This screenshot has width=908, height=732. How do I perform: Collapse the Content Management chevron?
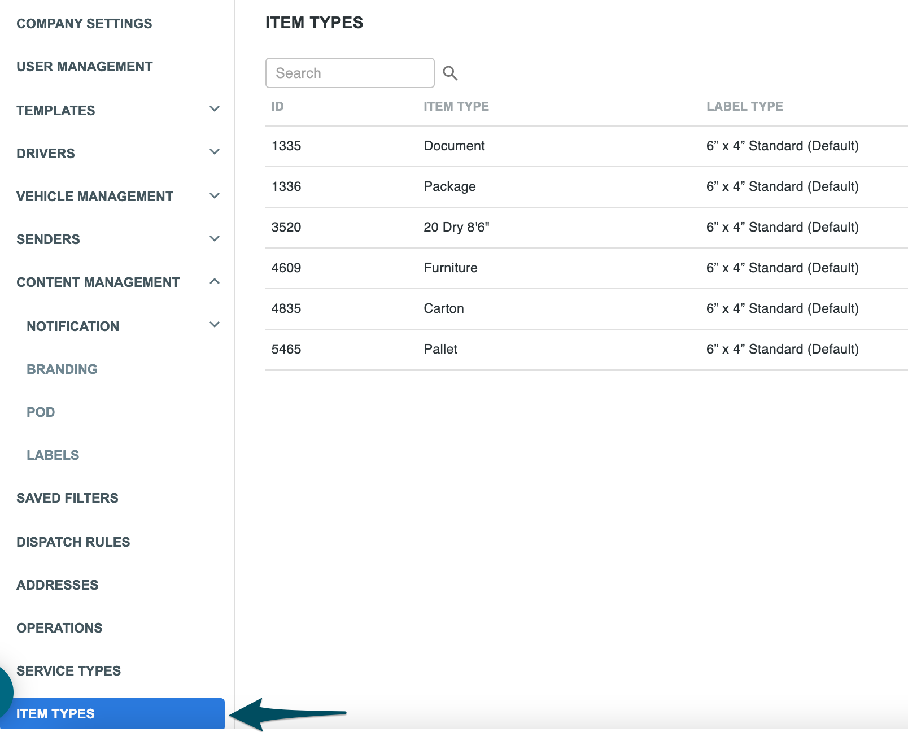[215, 281]
